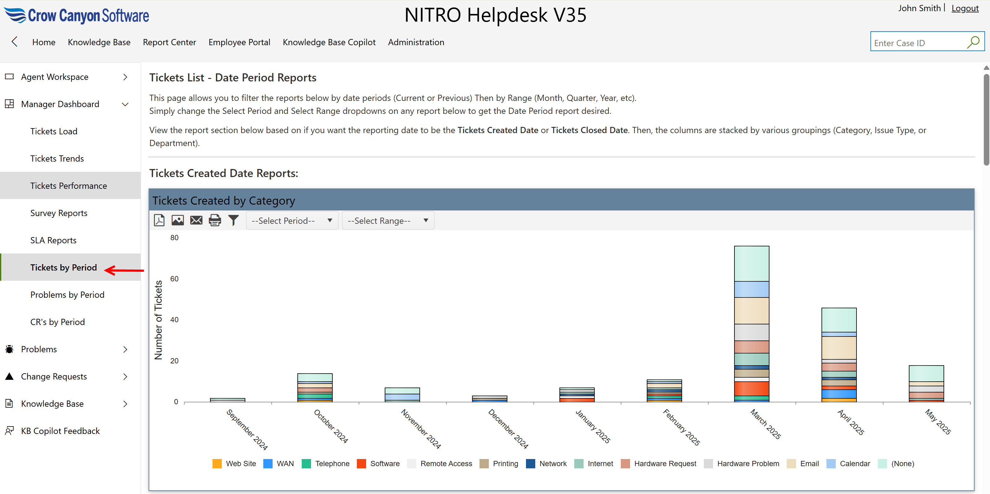Open the Select Range dropdown

(x=388, y=220)
